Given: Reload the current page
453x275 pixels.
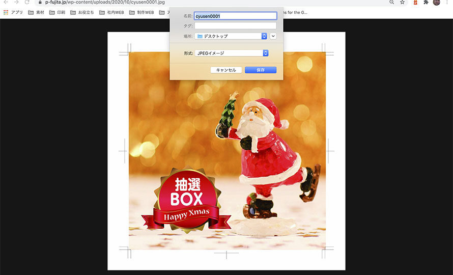Looking at the screenshot, I should [x=27, y=2].
